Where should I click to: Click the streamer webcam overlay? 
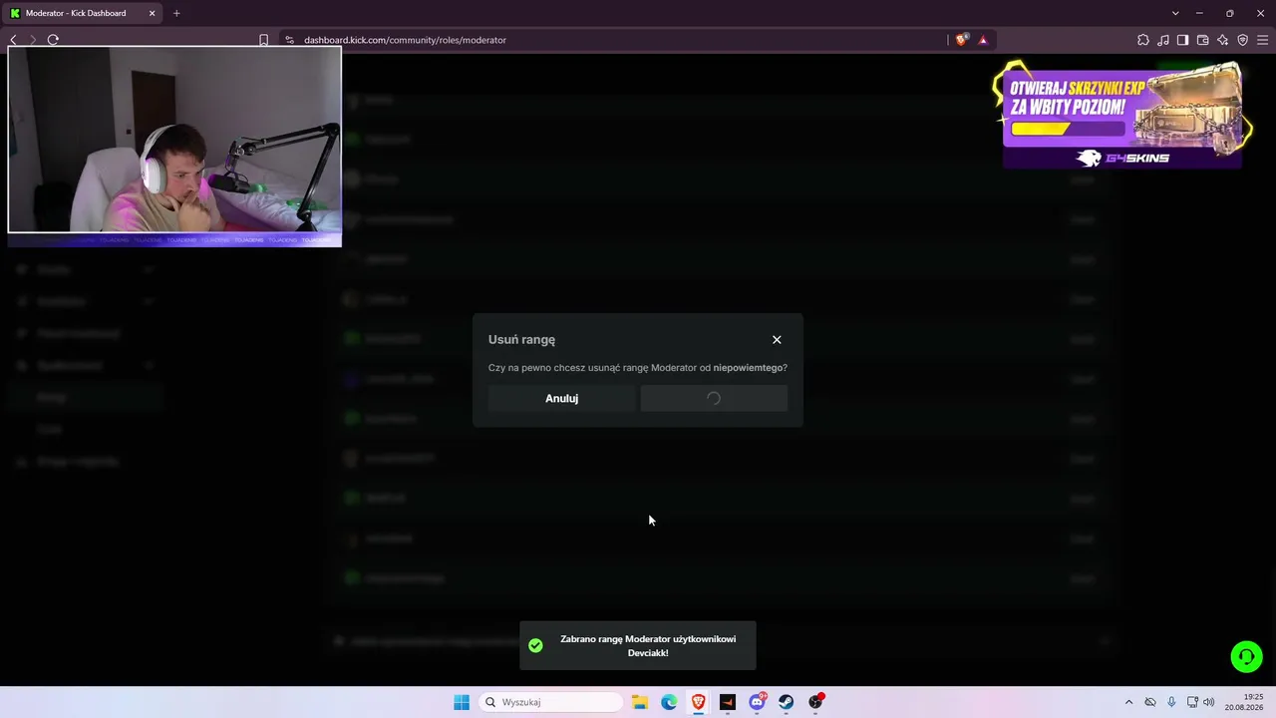click(x=174, y=140)
